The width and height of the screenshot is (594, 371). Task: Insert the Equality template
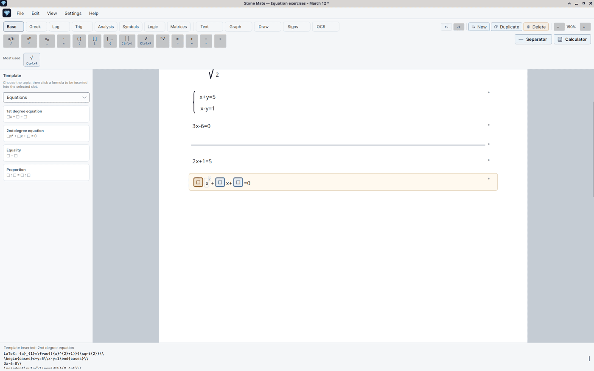[46, 153]
